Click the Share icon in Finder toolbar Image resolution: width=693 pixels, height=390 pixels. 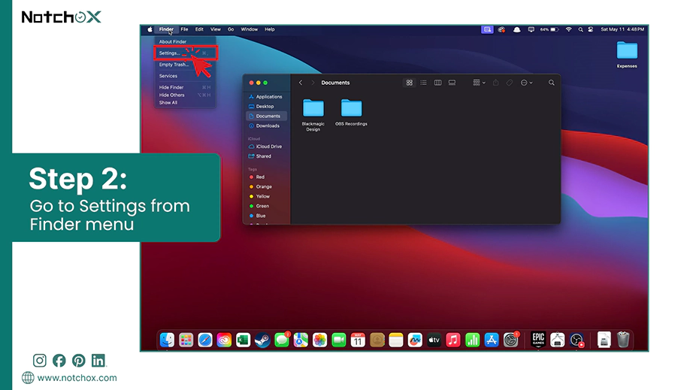[x=495, y=83]
